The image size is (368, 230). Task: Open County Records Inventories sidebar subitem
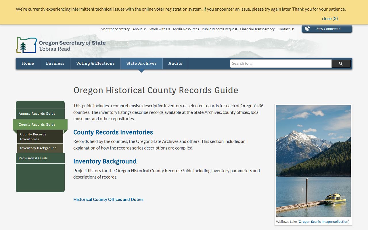coord(40,137)
